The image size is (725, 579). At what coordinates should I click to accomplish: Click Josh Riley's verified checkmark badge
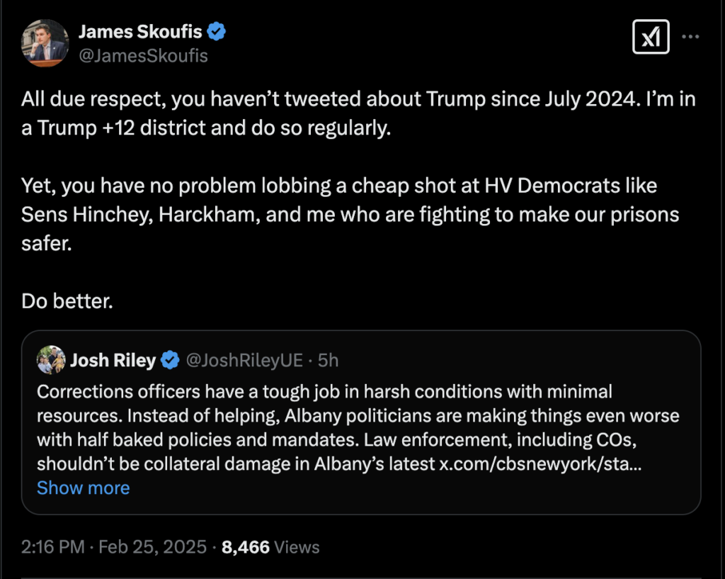[x=170, y=361]
